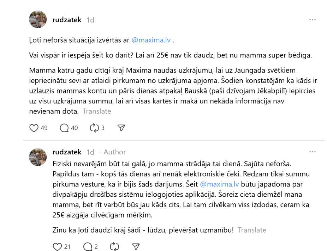Click rudzatek avatar on first post
This screenshot has width=327, height=251.
point(38,19)
